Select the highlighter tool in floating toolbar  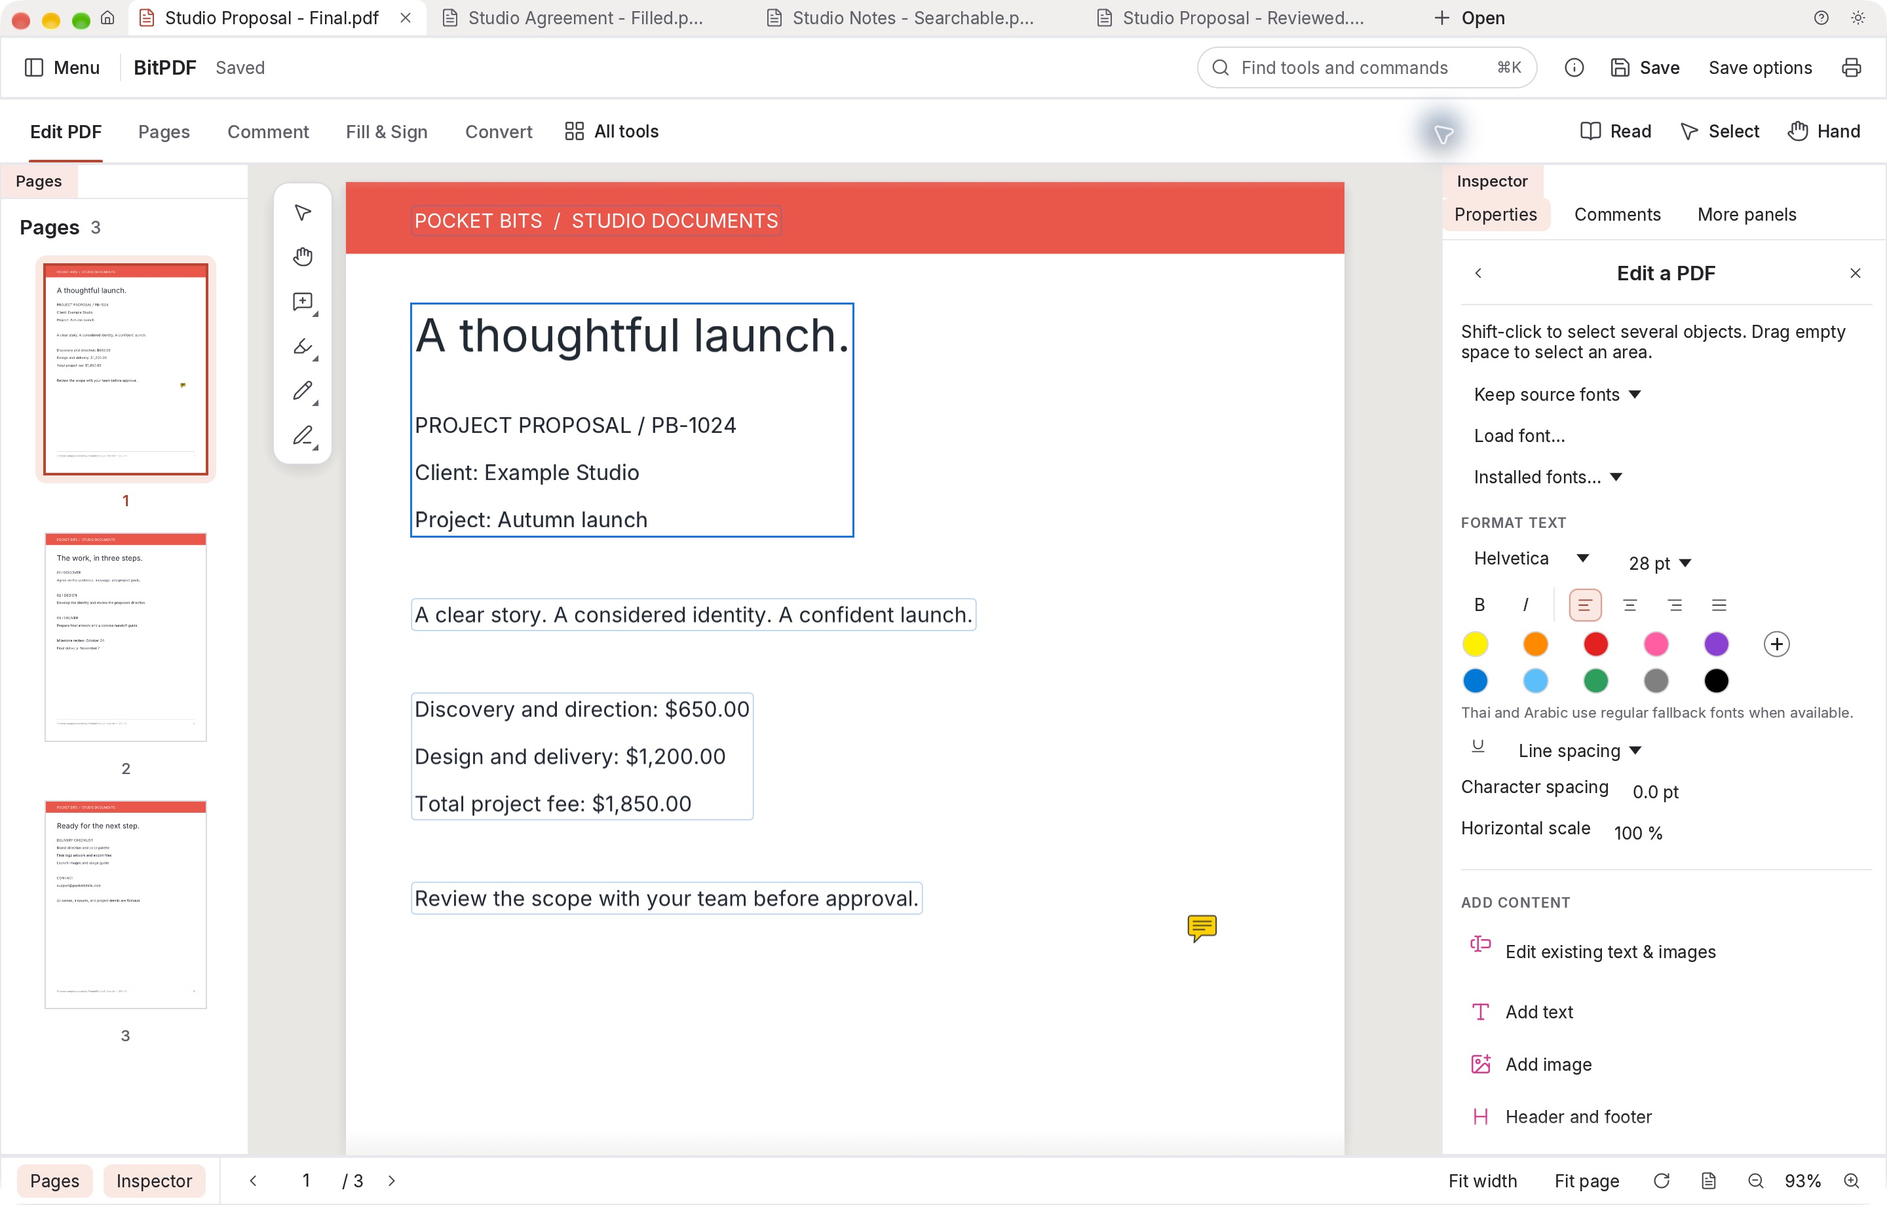tap(303, 346)
